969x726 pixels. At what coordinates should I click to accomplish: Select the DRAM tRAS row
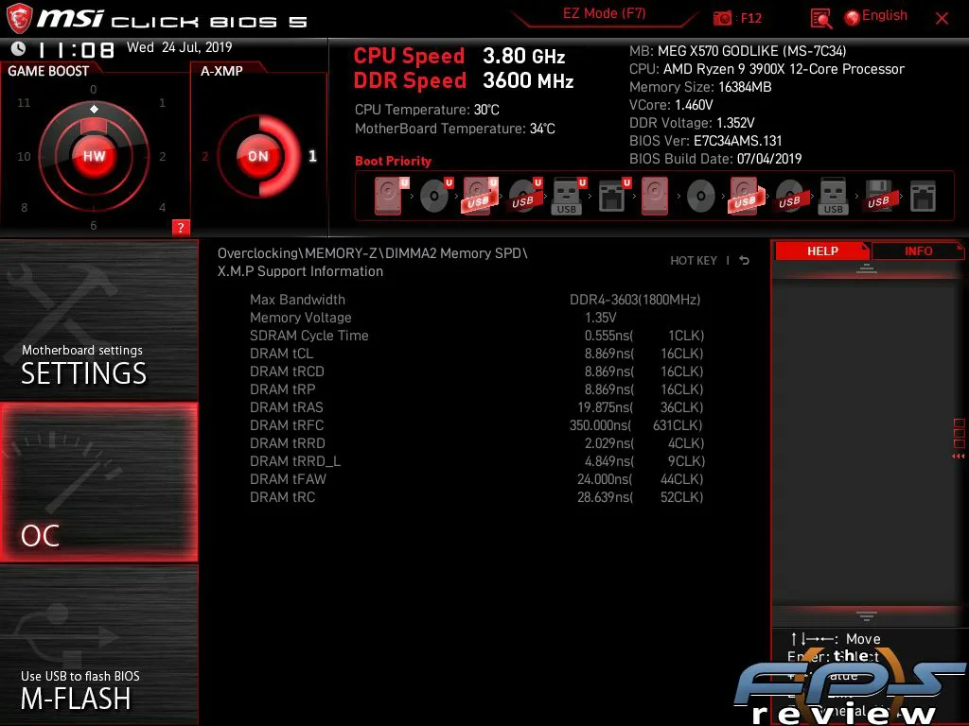pos(476,406)
